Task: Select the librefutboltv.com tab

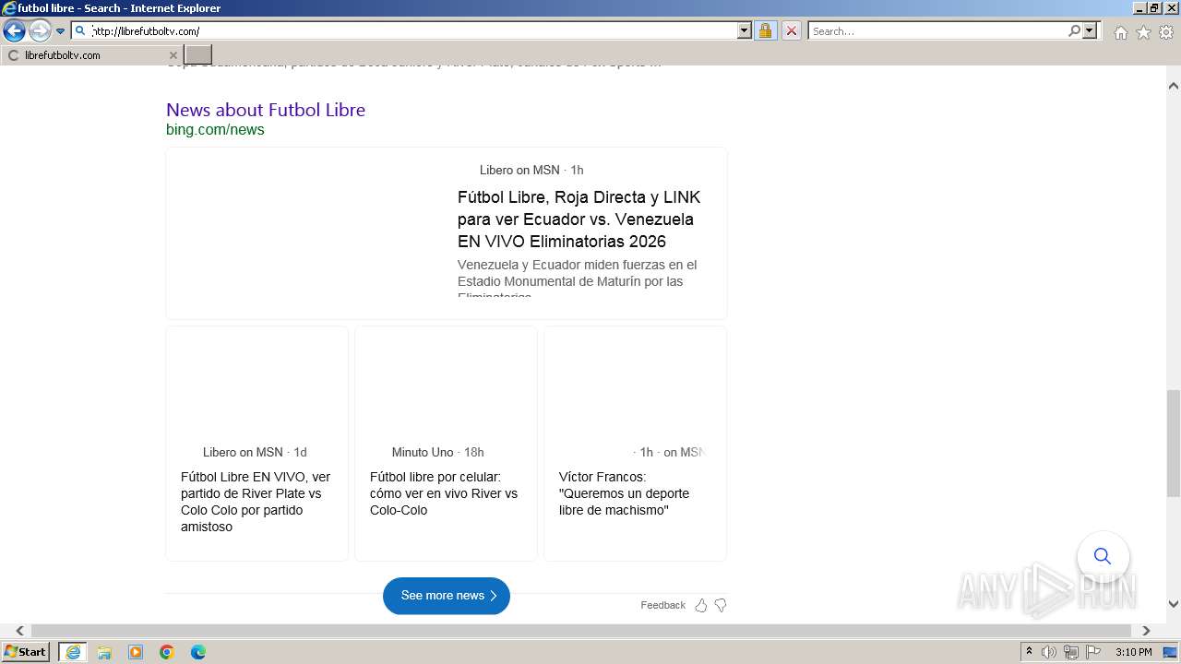Action: click(92, 55)
